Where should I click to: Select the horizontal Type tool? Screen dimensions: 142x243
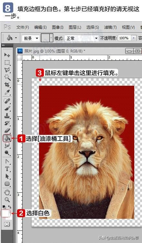(7, 169)
